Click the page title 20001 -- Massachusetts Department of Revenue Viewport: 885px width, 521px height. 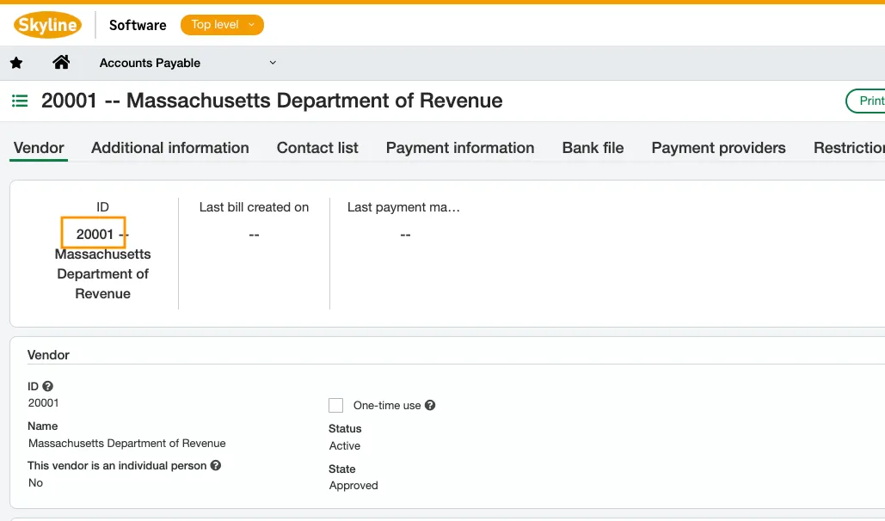(x=272, y=101)
